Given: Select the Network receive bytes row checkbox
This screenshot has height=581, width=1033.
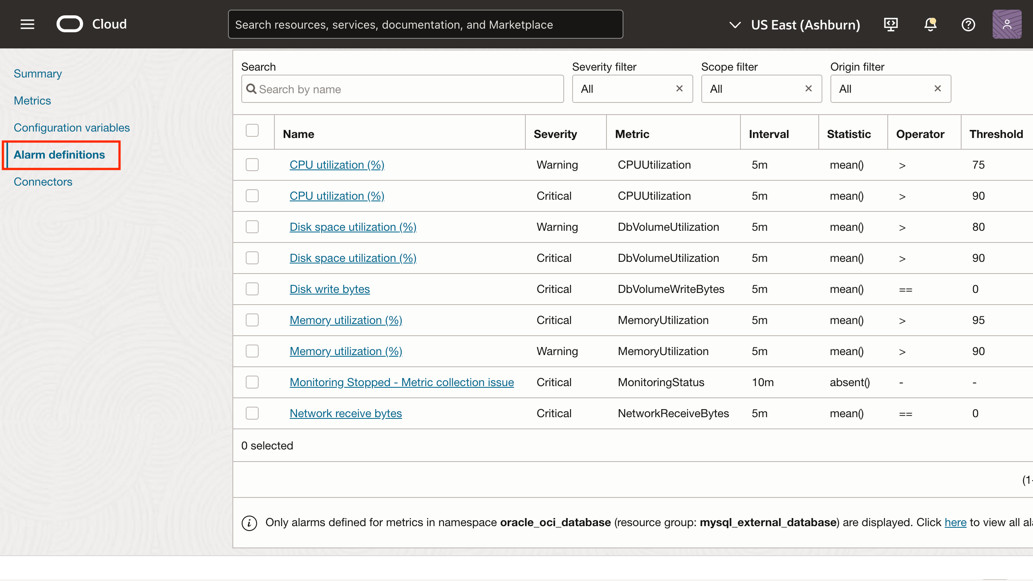Looking at the screenshot, I should coord(252,413).
